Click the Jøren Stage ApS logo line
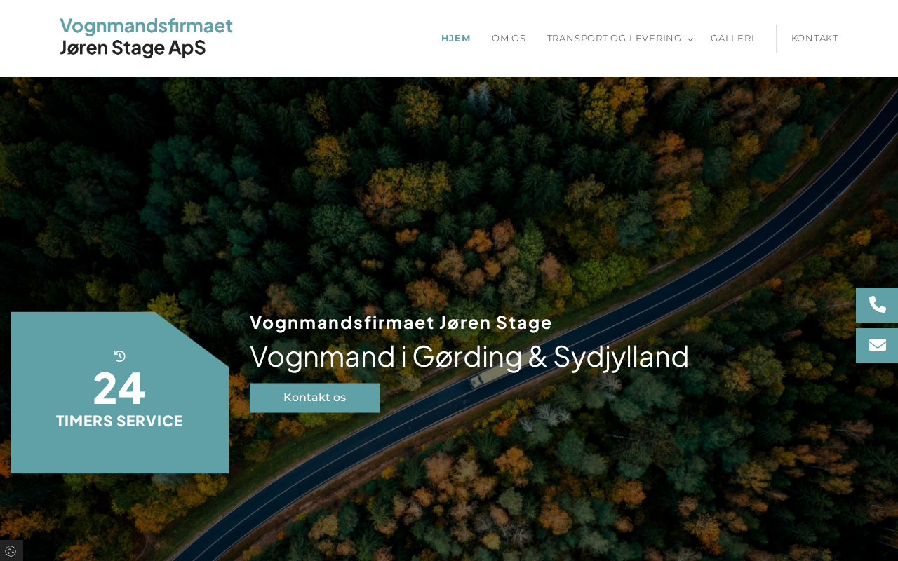Viewport: 898px width, 561px height. pos(133,48)
